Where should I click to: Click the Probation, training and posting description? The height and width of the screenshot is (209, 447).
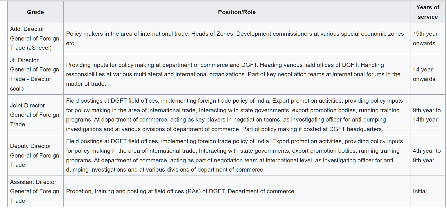pyautogui.click(x=180, y=191)
